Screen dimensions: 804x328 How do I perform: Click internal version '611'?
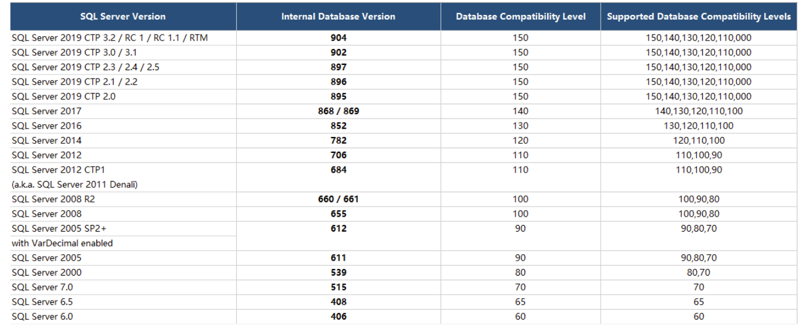[x=338, y=258]
